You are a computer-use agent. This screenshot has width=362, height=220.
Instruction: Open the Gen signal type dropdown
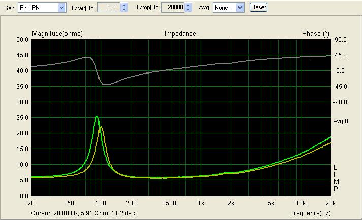[61, 8]
